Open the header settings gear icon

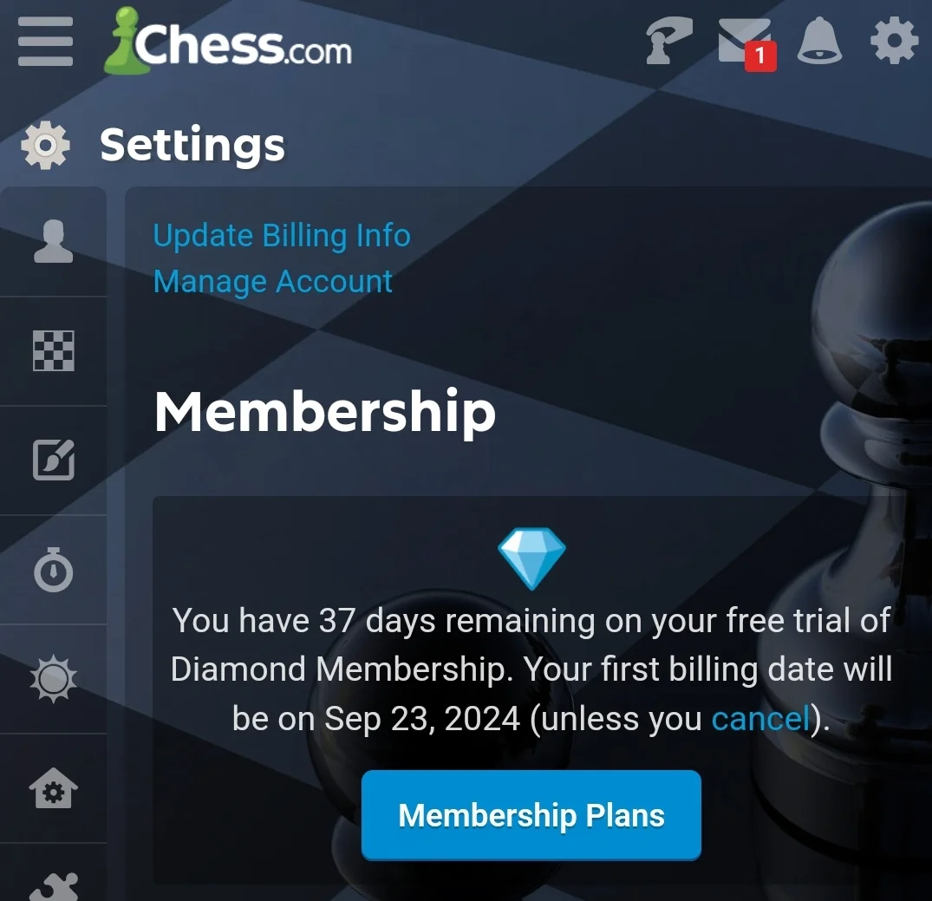click(894, 41)
